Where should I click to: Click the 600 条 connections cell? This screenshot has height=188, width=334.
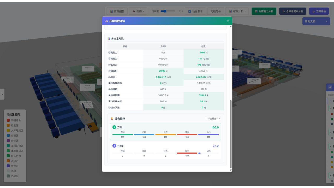(x=163, y=89)
